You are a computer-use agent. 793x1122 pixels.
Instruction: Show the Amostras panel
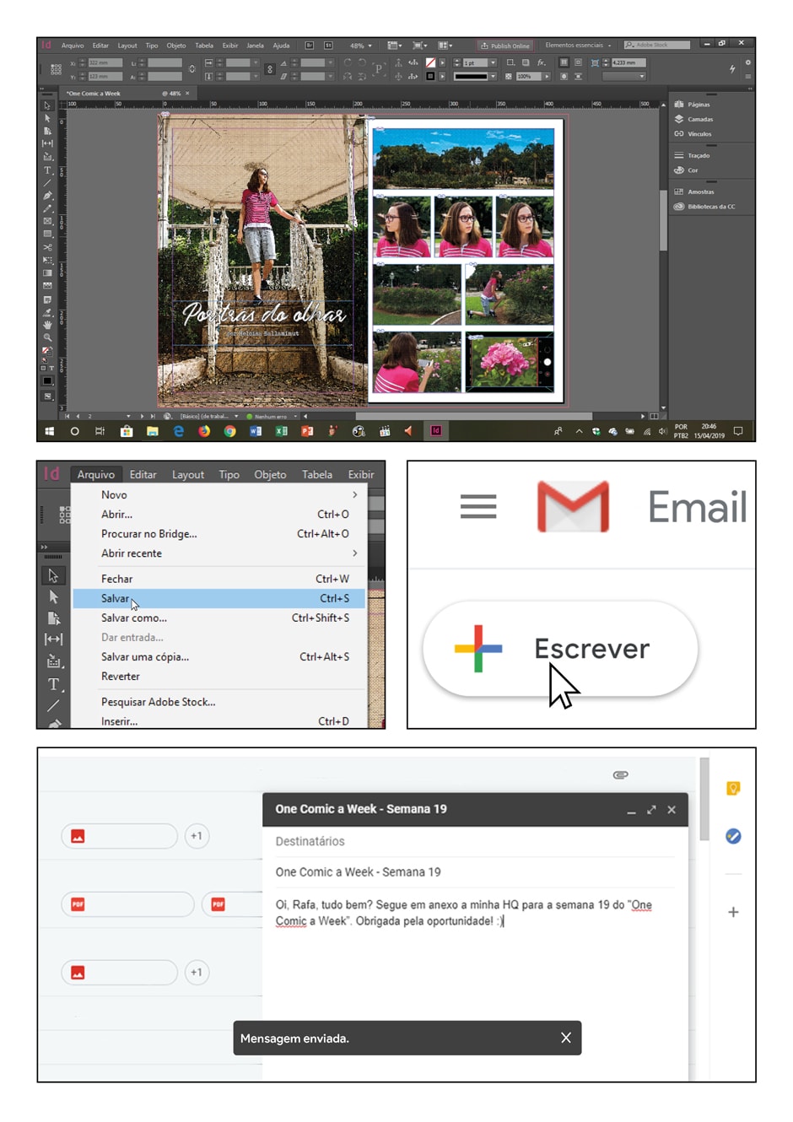coord(699,192)
